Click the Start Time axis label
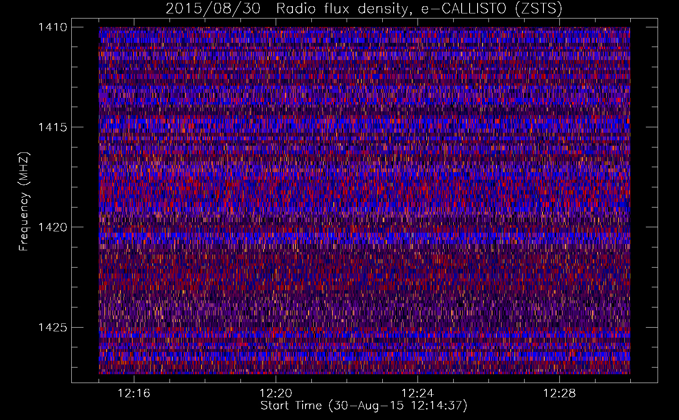 coord(364,406)
